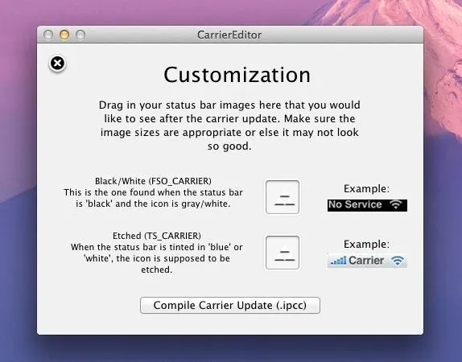Select the Black/White FSO_CARRIER image well
The width and height of the screenshot is (462, 362).
[283, 197]
